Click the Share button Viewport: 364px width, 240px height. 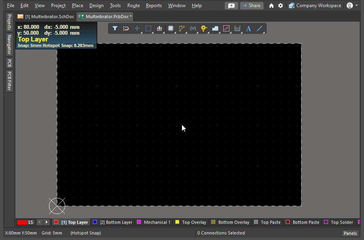252,6
